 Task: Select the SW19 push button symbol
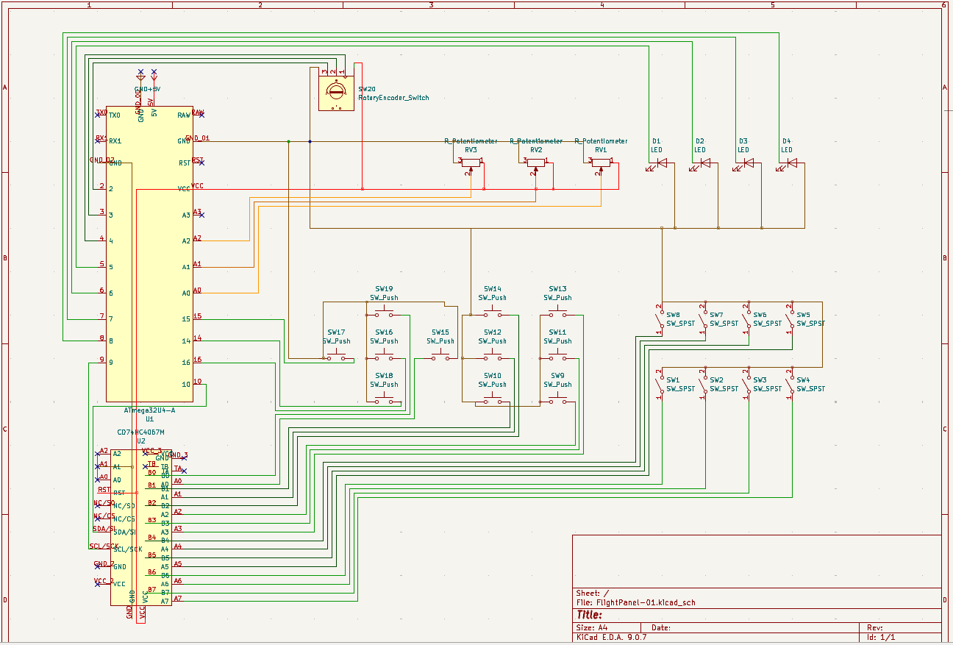click(384, 313)
